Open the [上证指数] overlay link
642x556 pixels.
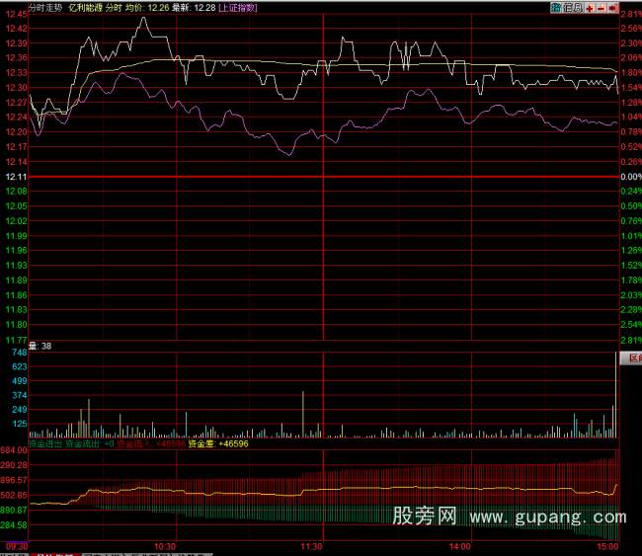pos(238,7)
